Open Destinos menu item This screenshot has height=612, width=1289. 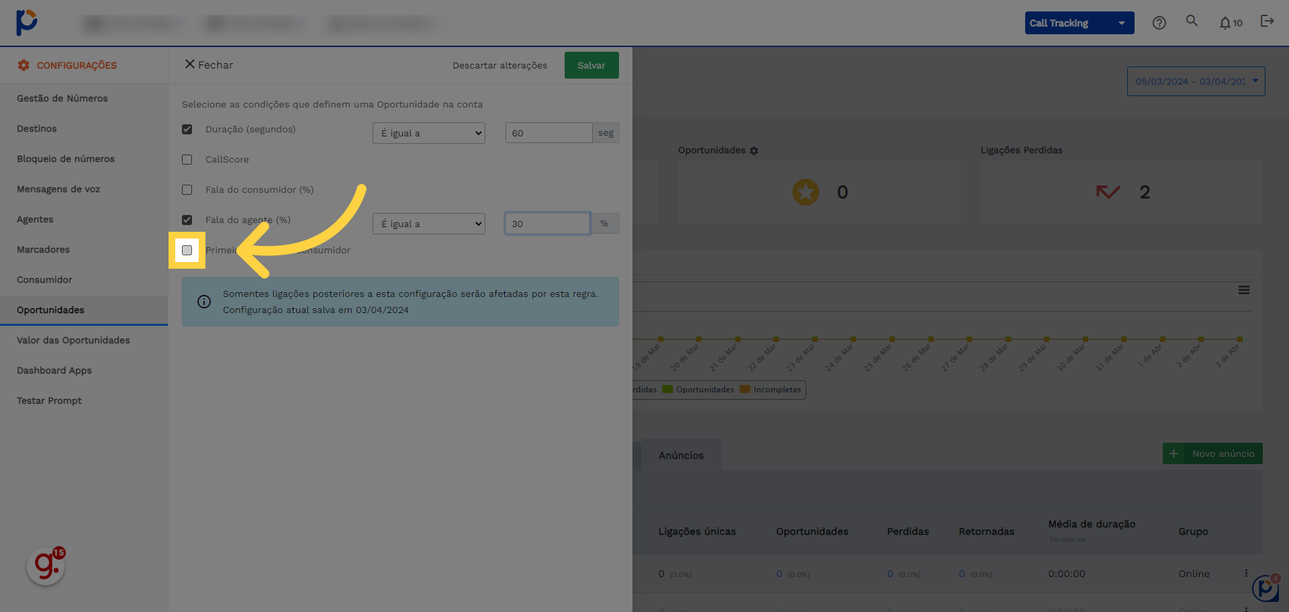pos(84,128)
